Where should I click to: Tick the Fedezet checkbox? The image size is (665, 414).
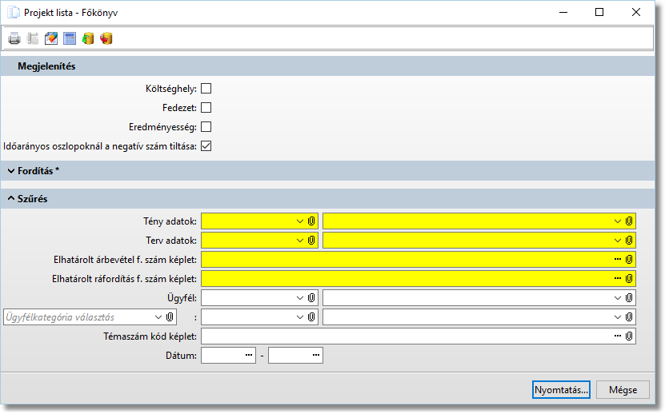(x=206, y=108)
